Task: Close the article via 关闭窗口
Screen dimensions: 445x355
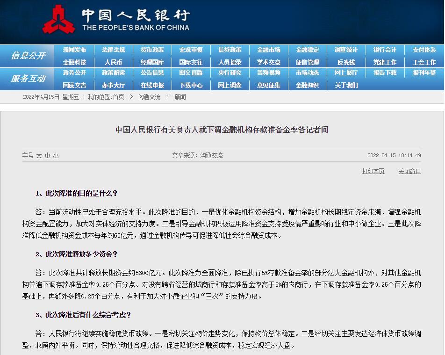Action: tap(409, 171)
